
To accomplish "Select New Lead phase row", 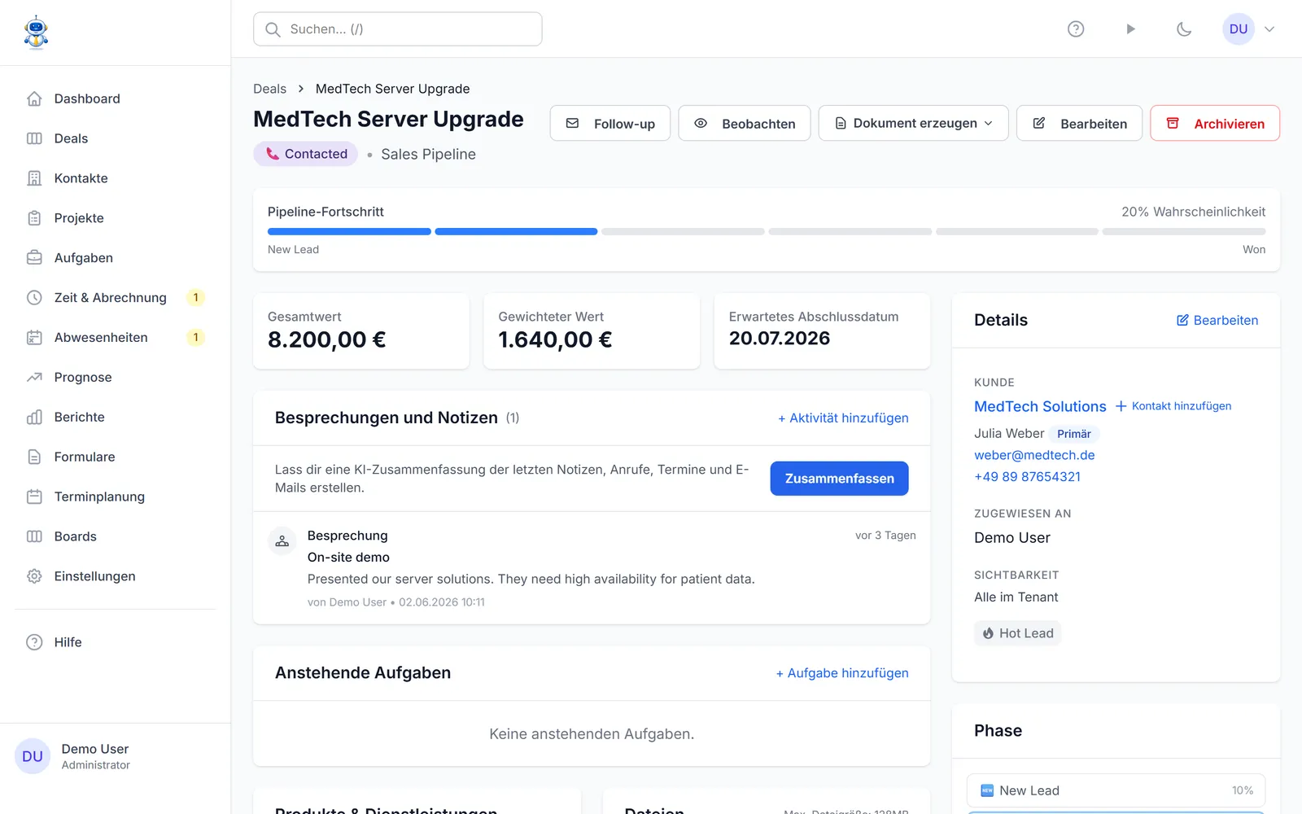I will click(1116, 790).
